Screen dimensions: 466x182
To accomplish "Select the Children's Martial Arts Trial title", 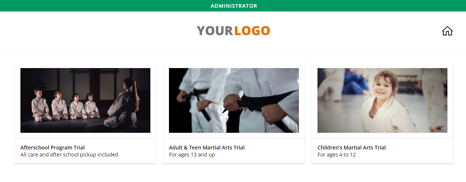I will click(352, 148).
